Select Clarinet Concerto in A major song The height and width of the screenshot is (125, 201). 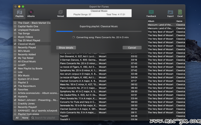(x=78, y=81)
